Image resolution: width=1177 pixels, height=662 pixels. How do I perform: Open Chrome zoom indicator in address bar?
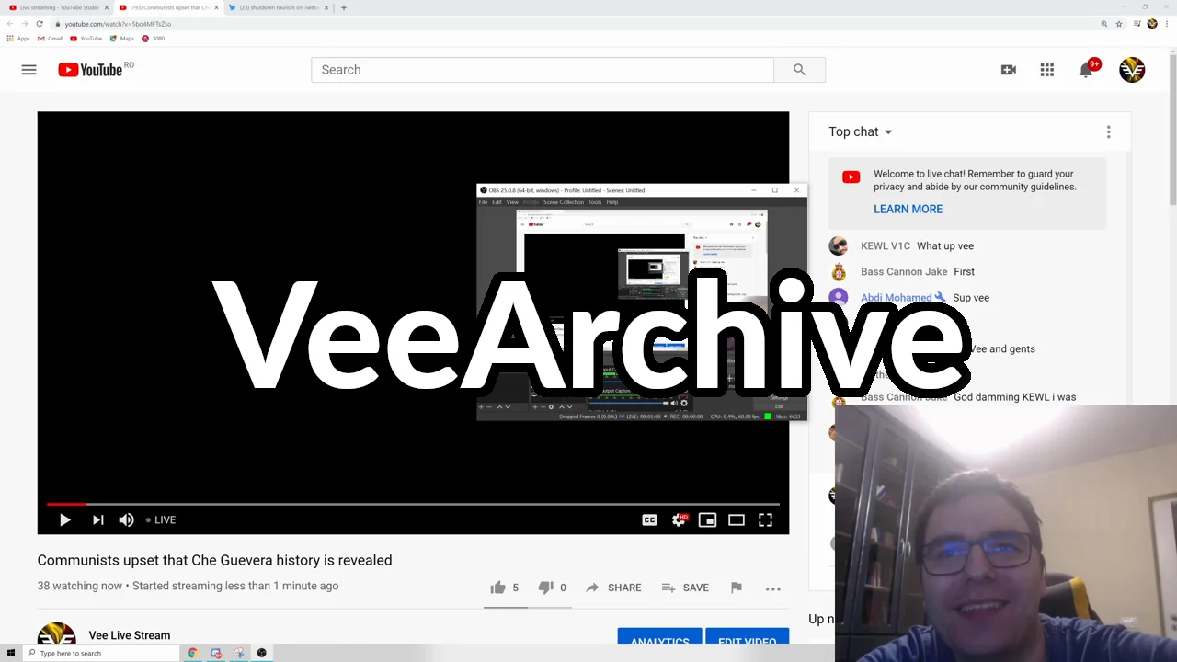tap(1104, 24)
